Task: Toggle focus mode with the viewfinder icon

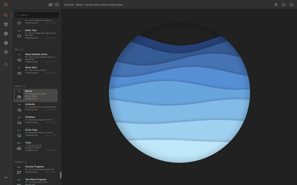Action: 284,5
